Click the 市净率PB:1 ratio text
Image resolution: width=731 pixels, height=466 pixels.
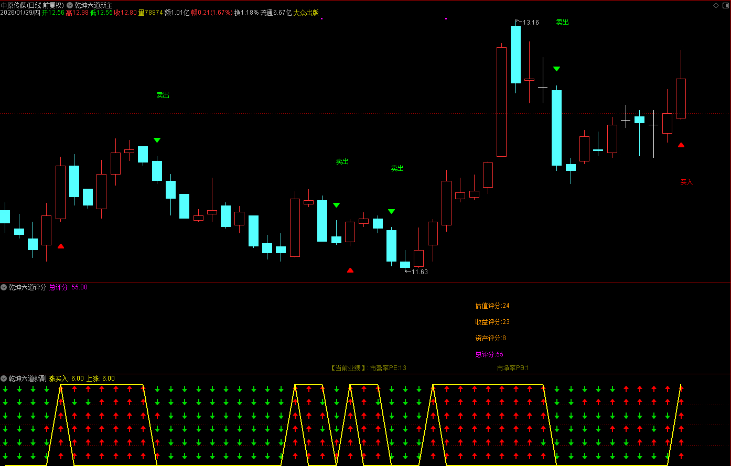coord(513,368)
